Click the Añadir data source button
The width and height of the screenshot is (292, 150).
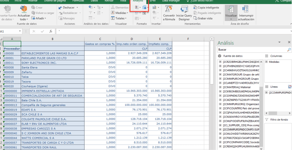(38, 18)
